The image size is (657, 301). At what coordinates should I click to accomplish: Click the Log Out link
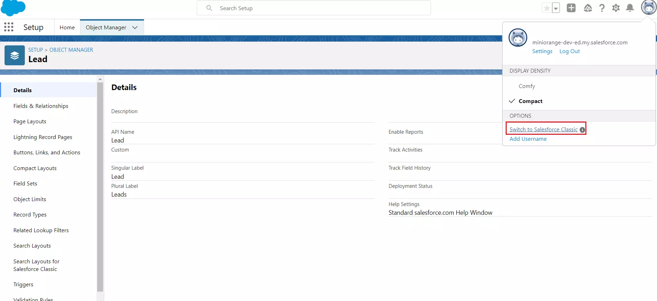pos(569,51)
